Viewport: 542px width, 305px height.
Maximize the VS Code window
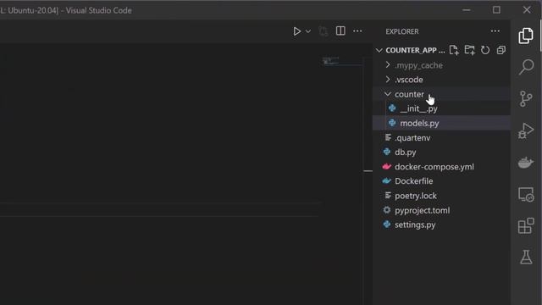pyautogui.click(x=496, y=9)
